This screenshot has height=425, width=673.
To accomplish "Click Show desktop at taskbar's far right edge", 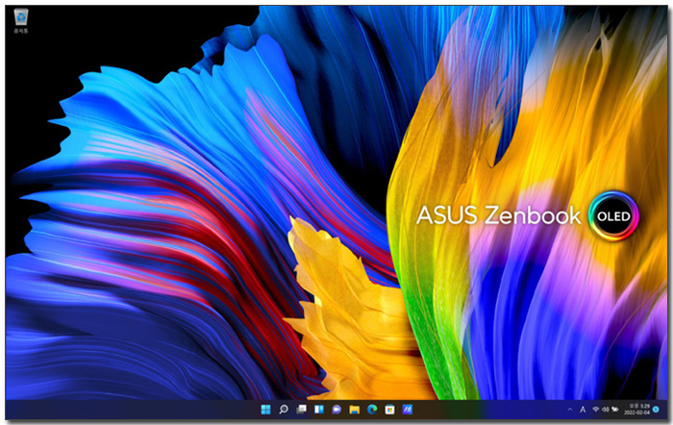I will pos(668,410).
